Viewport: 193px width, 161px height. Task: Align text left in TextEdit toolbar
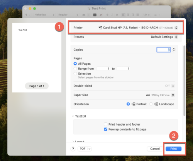point(123,15)
